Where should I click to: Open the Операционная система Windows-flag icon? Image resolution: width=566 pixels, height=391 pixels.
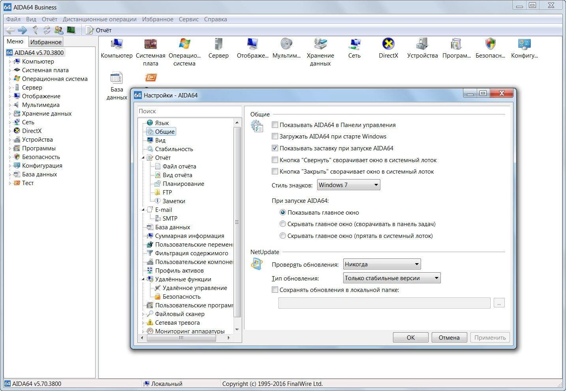coord(184,44)
